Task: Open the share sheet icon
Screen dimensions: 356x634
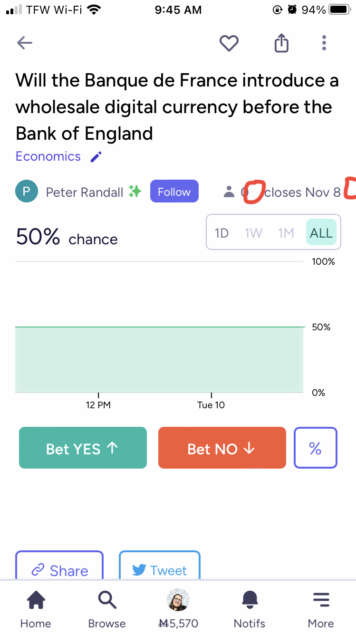Action: pyautogui.click(x=281, y=43)
